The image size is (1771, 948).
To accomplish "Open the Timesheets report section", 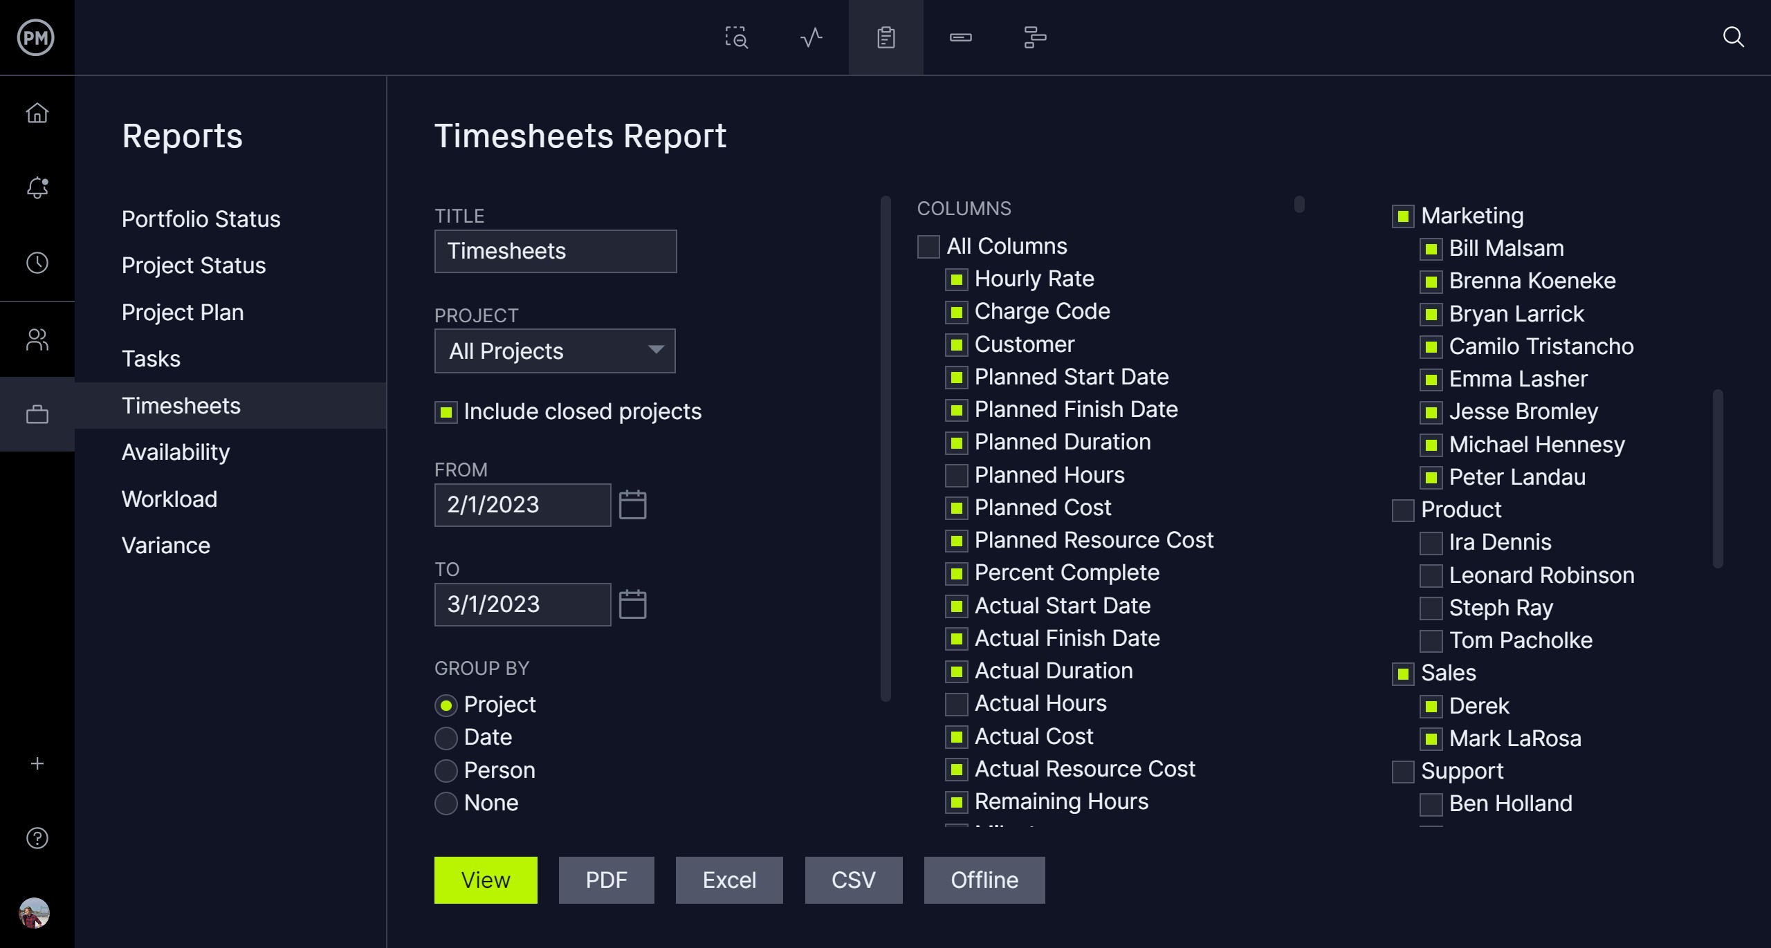I will (181, 405).
